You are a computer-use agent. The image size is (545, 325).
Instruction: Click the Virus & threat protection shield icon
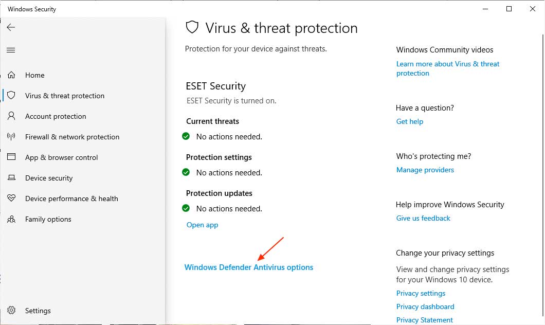pos(11,96)
